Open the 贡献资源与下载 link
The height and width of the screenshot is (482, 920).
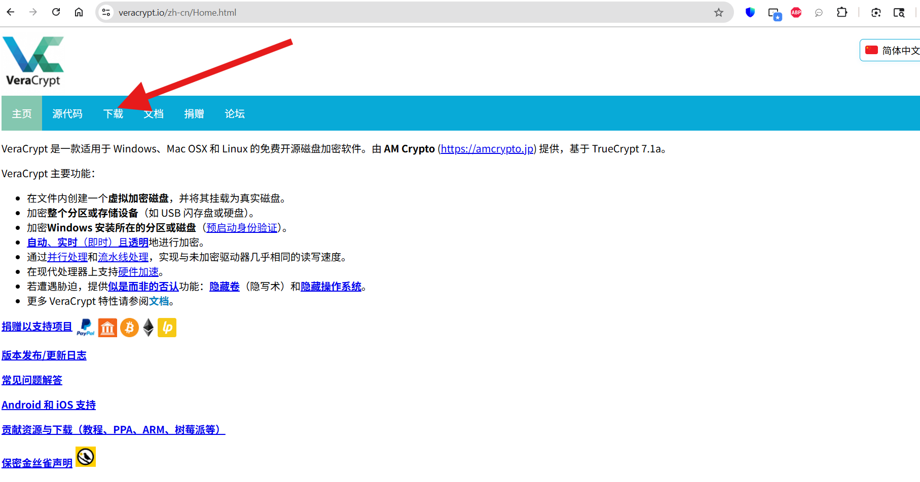114,430
